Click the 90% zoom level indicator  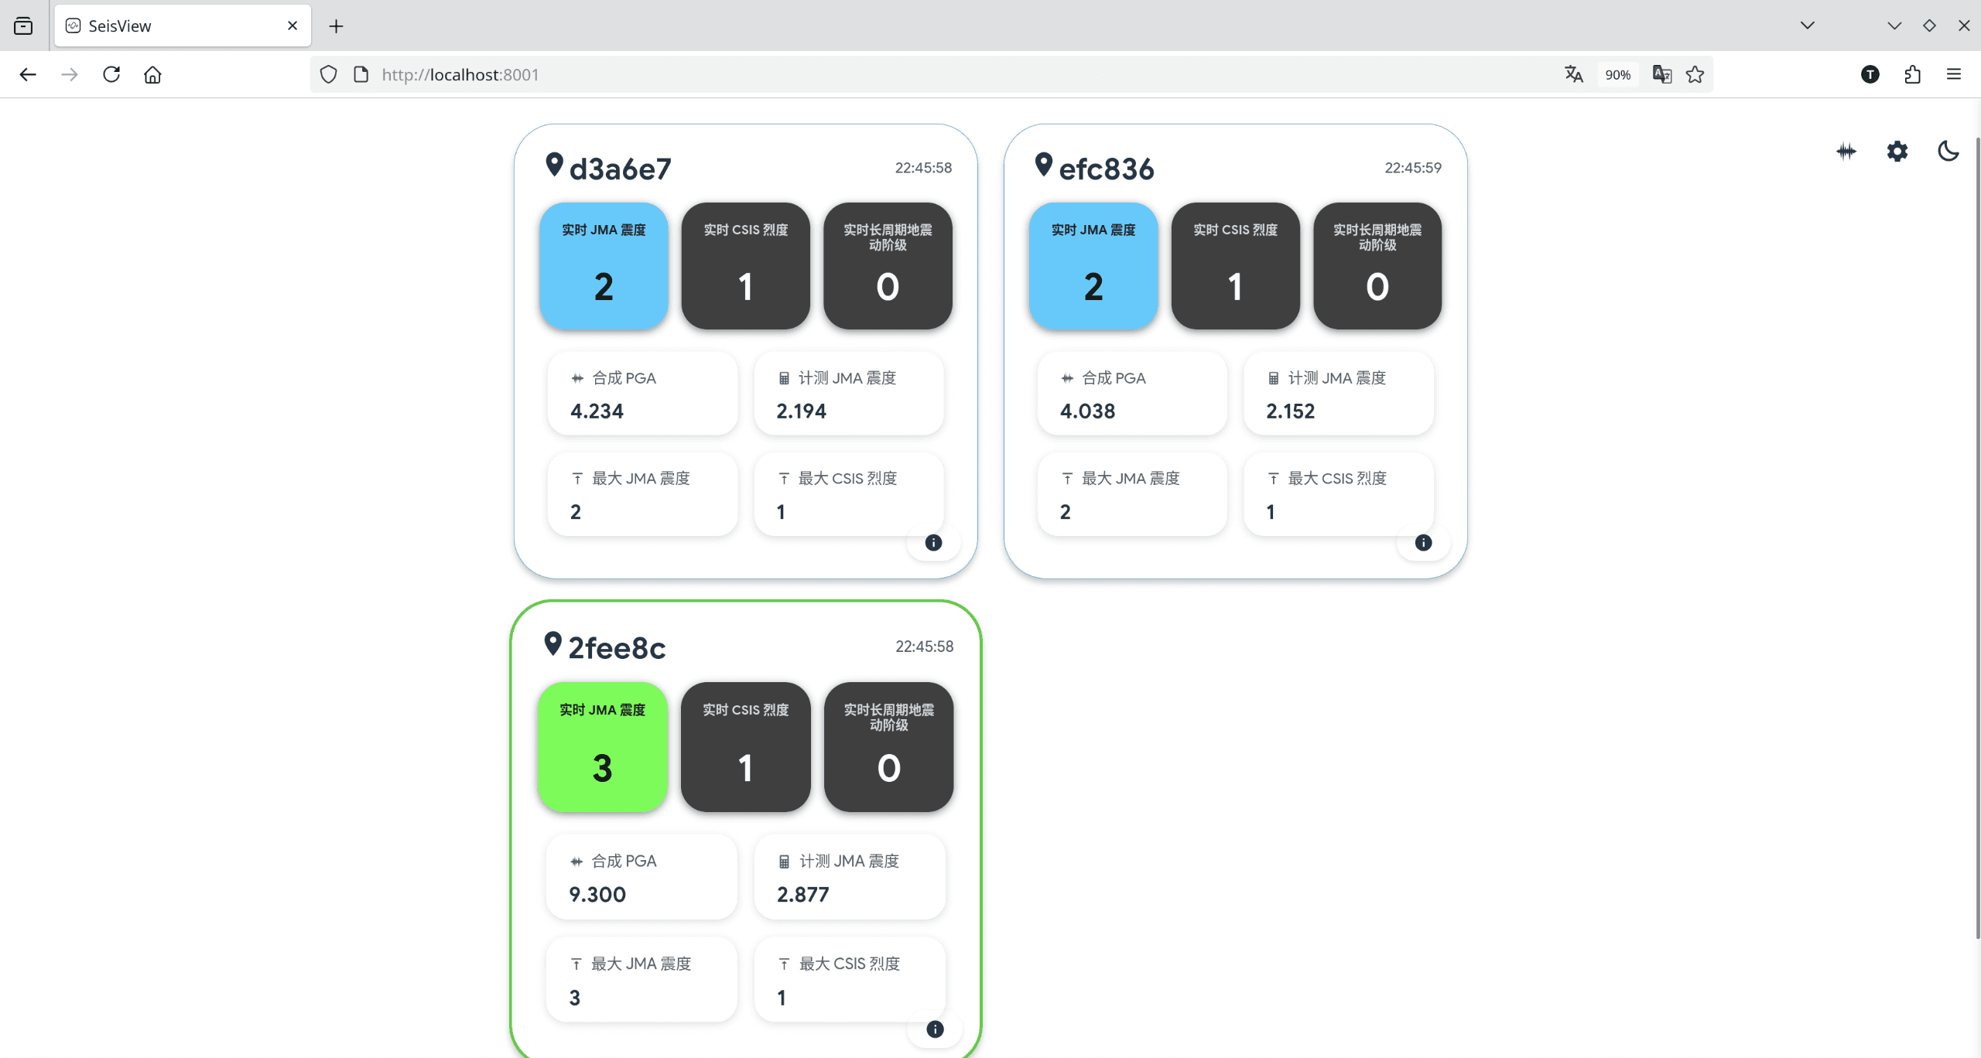[x=1617, y=74]
